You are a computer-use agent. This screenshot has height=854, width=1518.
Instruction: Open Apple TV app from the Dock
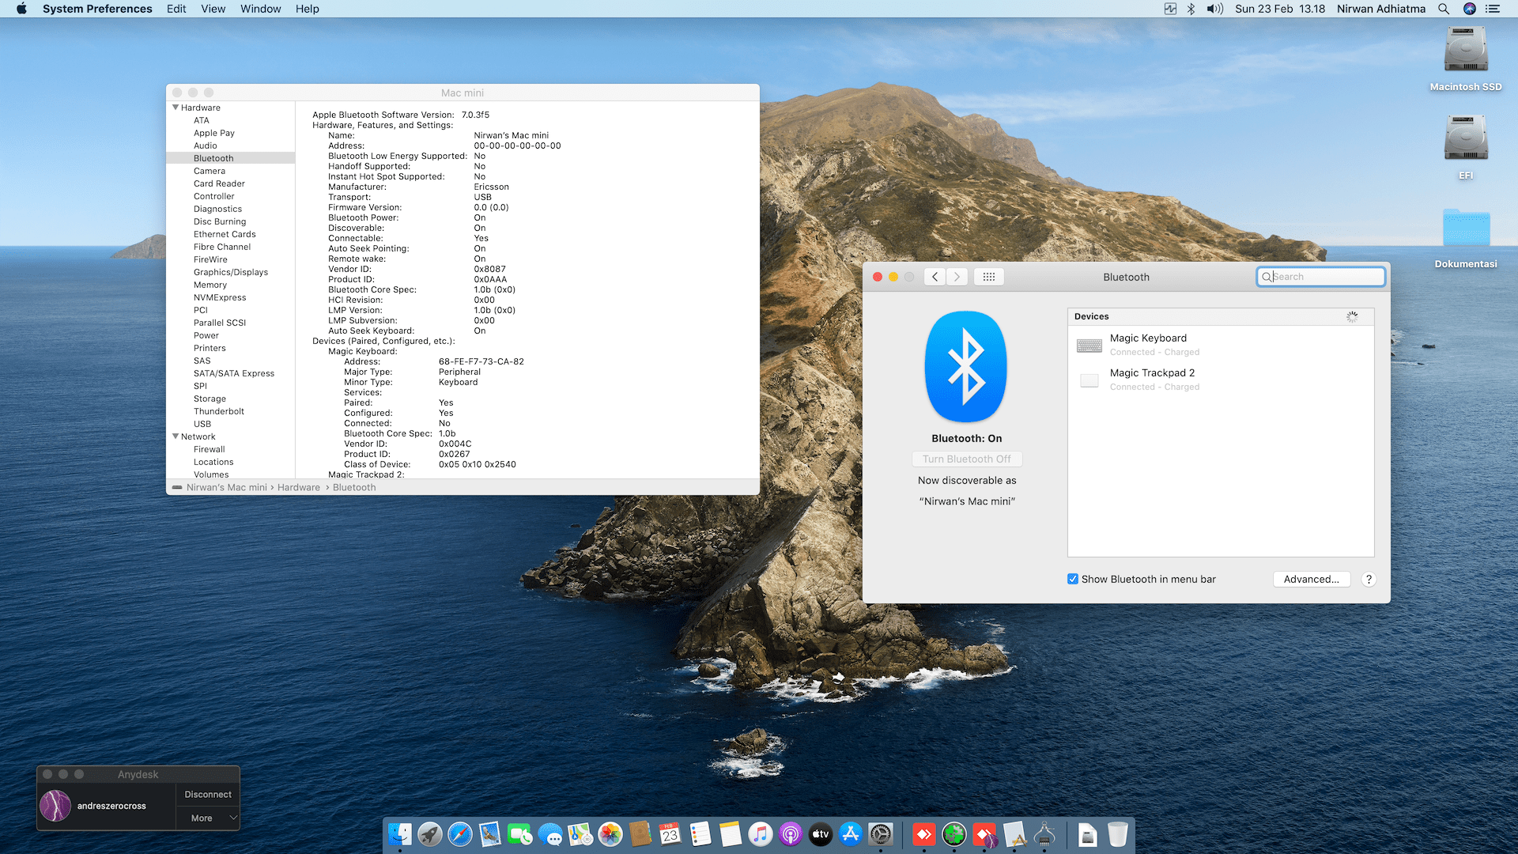(821, 834)
